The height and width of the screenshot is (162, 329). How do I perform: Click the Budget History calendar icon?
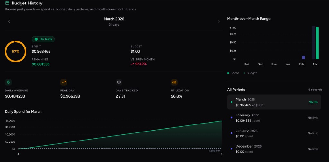[7, 3]
